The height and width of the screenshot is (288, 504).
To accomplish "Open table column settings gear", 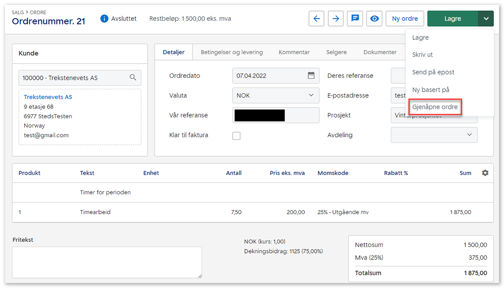I will coord(485,173).
